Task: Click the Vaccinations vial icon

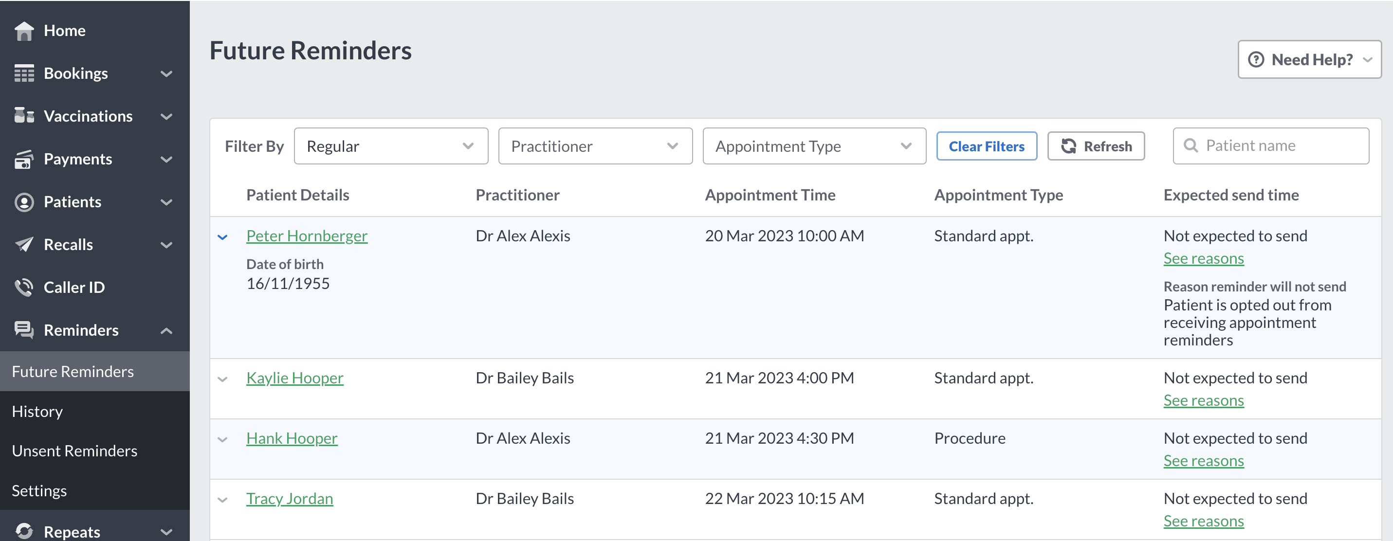Action: [x=24, y=116]
